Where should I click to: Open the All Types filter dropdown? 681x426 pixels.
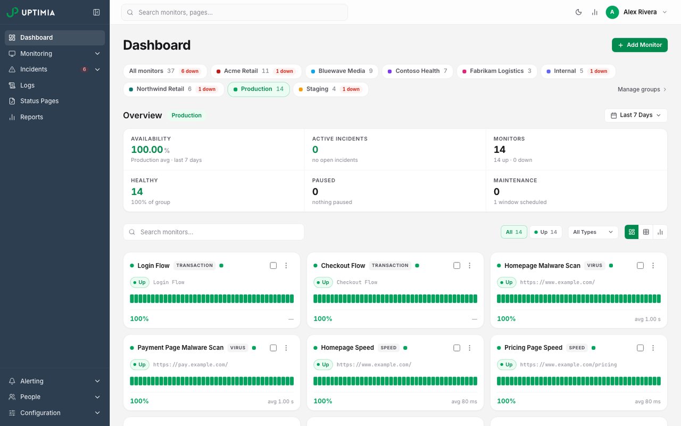click(593, 232)
